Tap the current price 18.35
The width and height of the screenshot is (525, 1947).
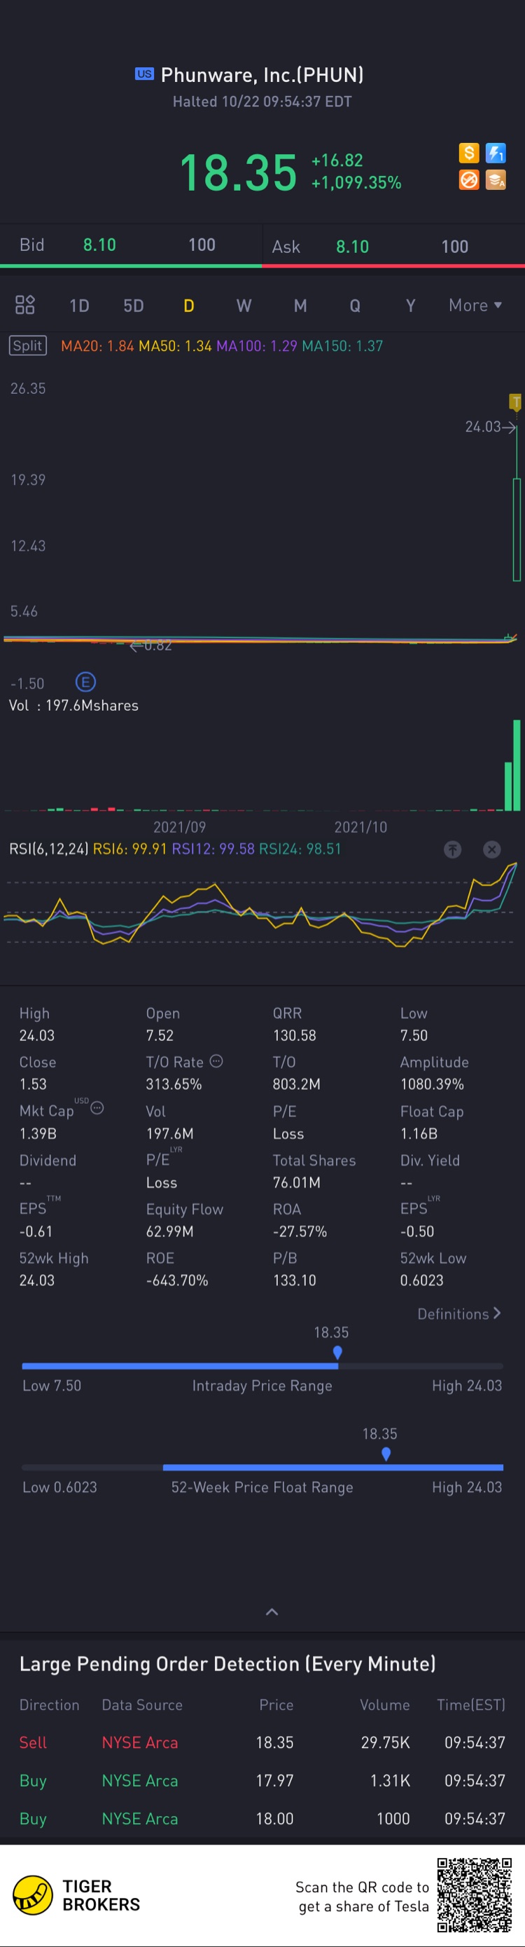[238, 172]
